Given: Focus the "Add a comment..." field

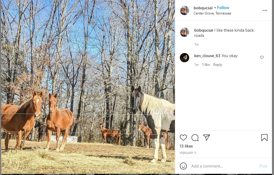Looking at the screenshot, I should [x=223, y=166].
